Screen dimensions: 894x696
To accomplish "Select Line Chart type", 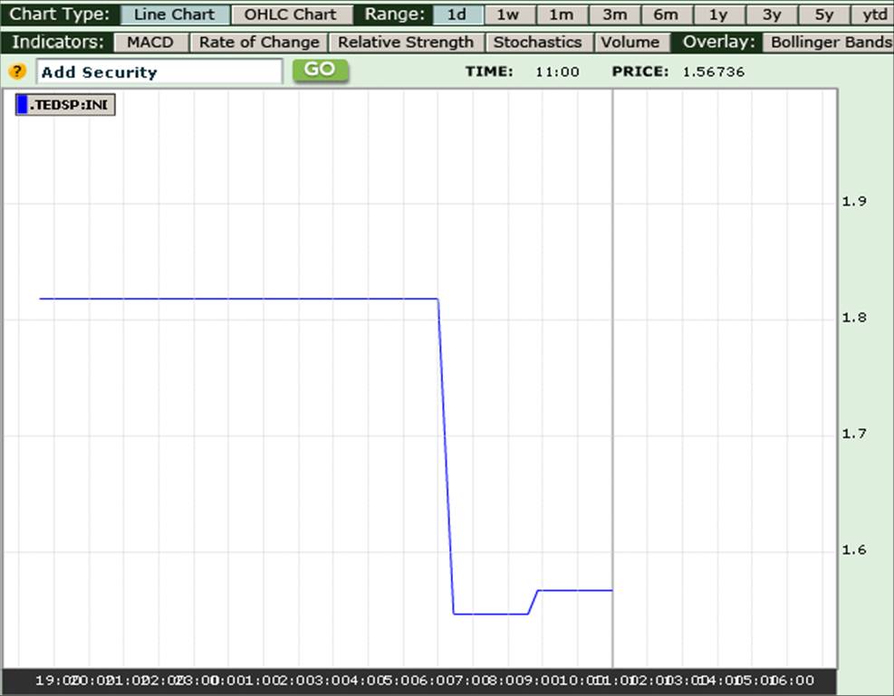I will [175, 14].
